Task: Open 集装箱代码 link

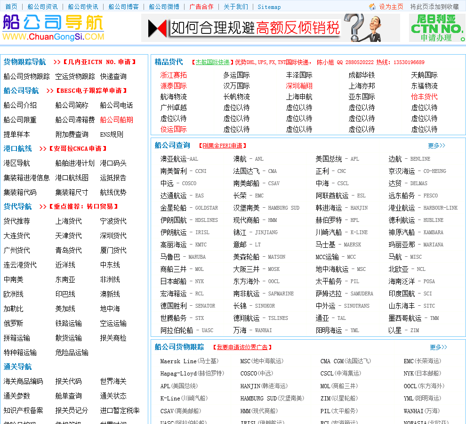Action: pyautogui.click(x=20, y=193)
